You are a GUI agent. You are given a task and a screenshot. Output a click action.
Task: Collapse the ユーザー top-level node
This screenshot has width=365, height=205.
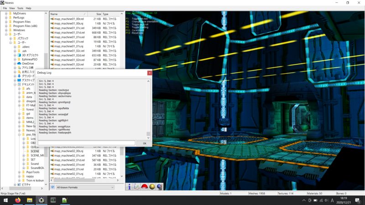[x=6, y=35]
